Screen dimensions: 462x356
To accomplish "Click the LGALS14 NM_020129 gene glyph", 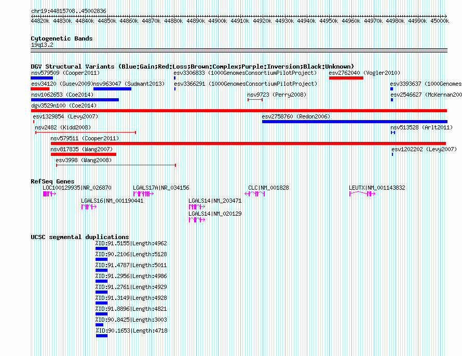I will (197, 220).
